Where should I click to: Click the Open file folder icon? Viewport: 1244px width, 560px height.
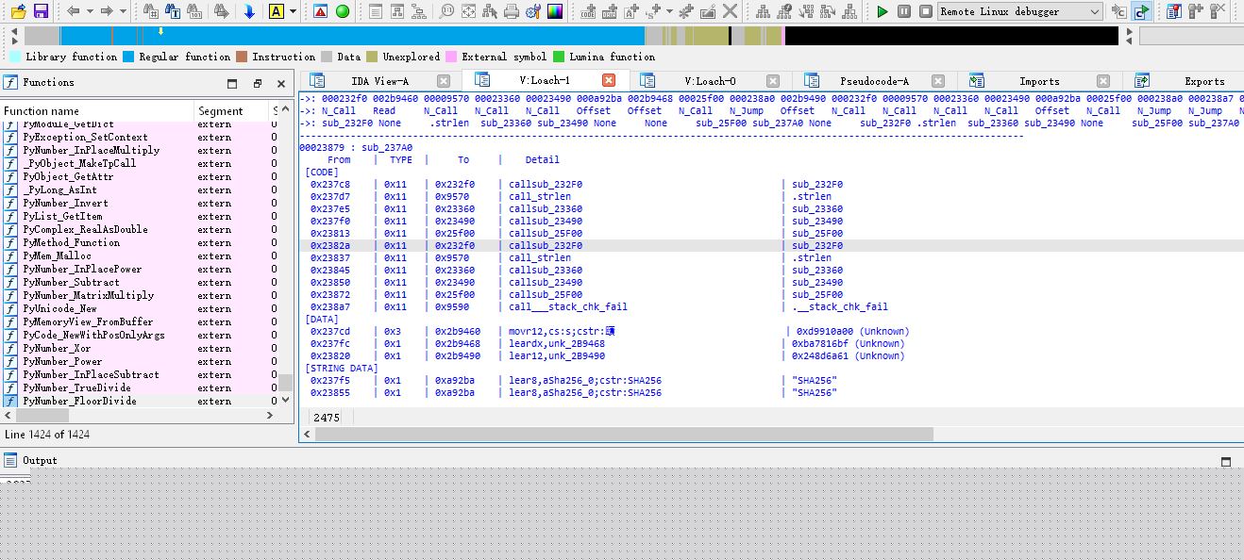coord(18,11)
